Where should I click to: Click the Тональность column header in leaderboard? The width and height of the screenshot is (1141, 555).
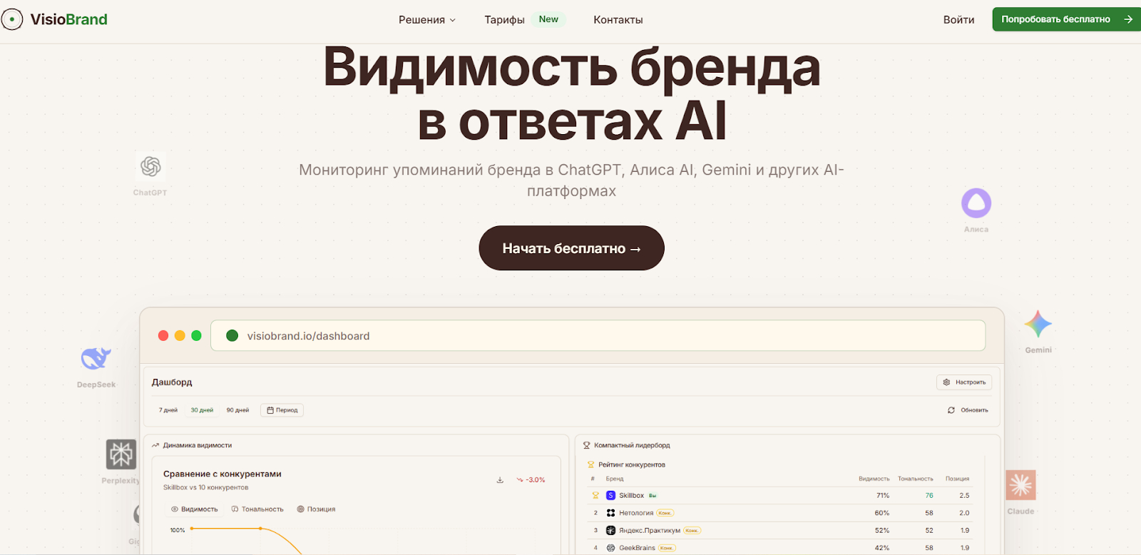pos(915,479)
